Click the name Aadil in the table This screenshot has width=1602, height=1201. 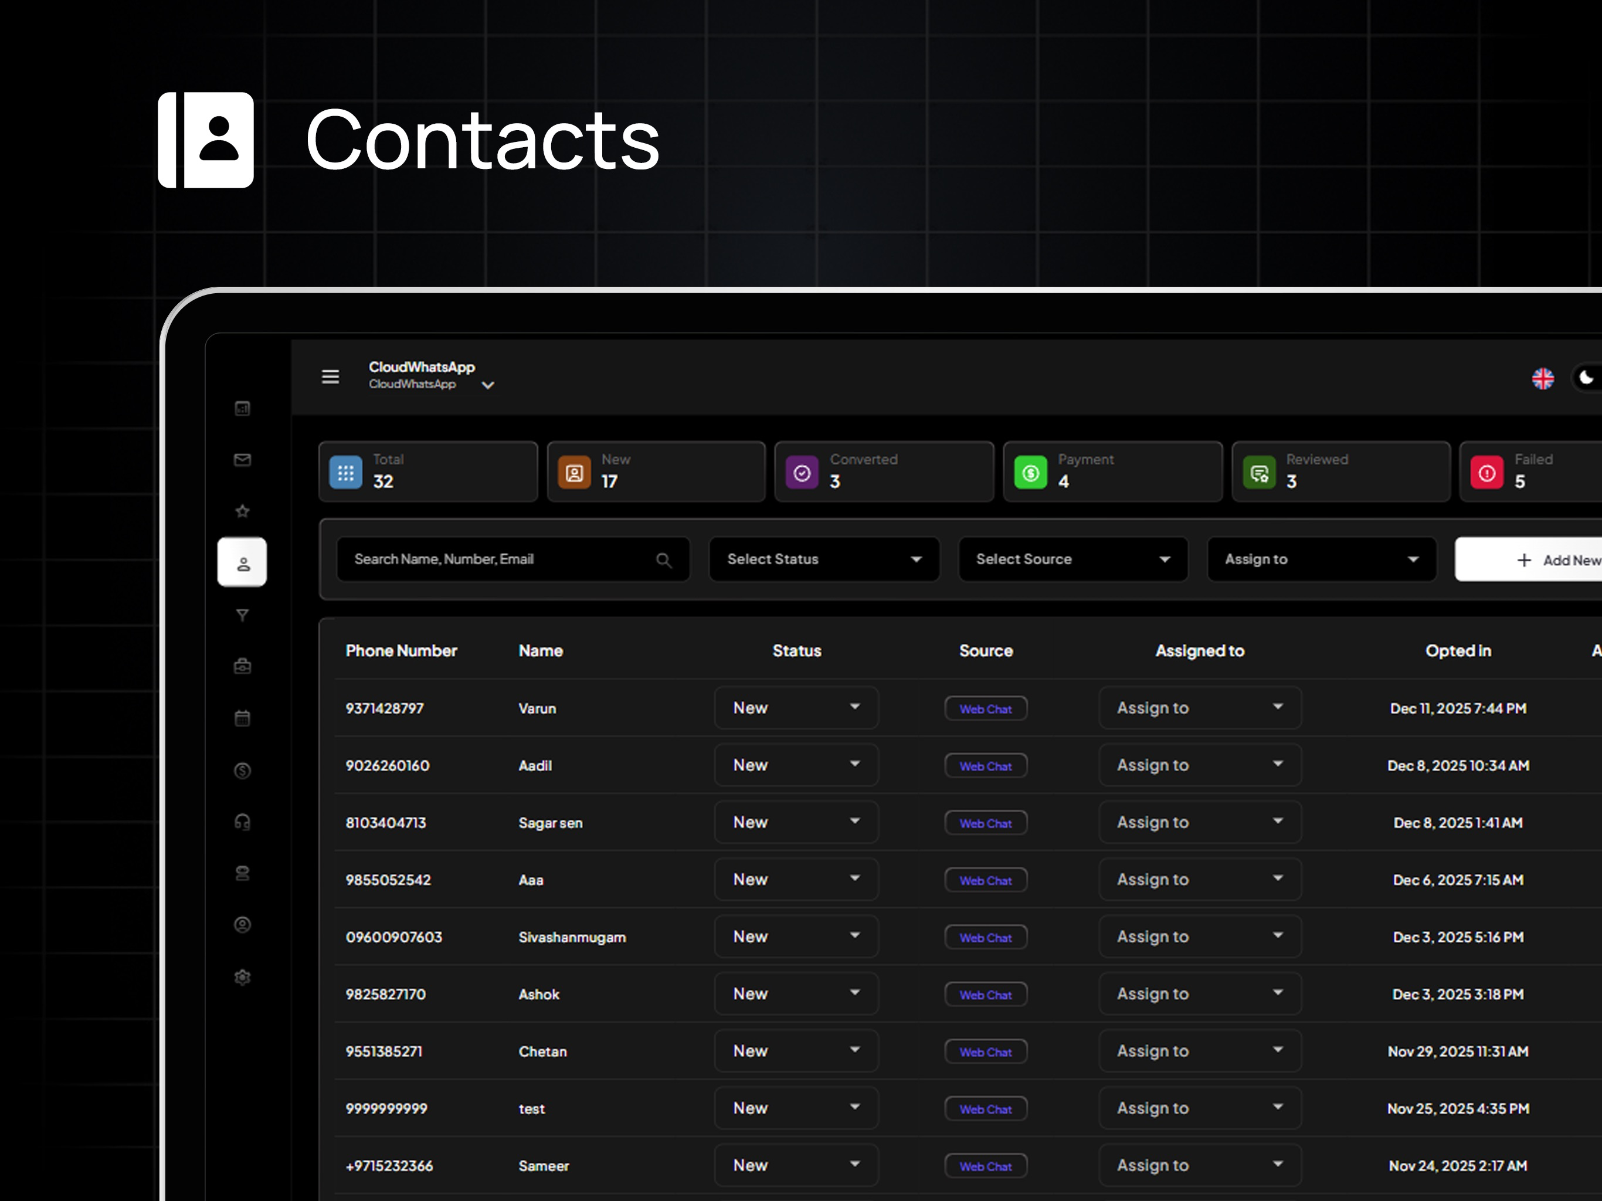click(x=535, y=766)
